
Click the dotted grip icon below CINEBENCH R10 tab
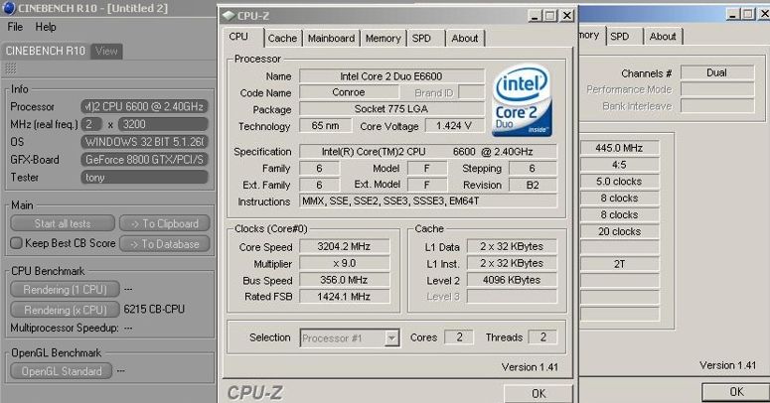(10, 68)
